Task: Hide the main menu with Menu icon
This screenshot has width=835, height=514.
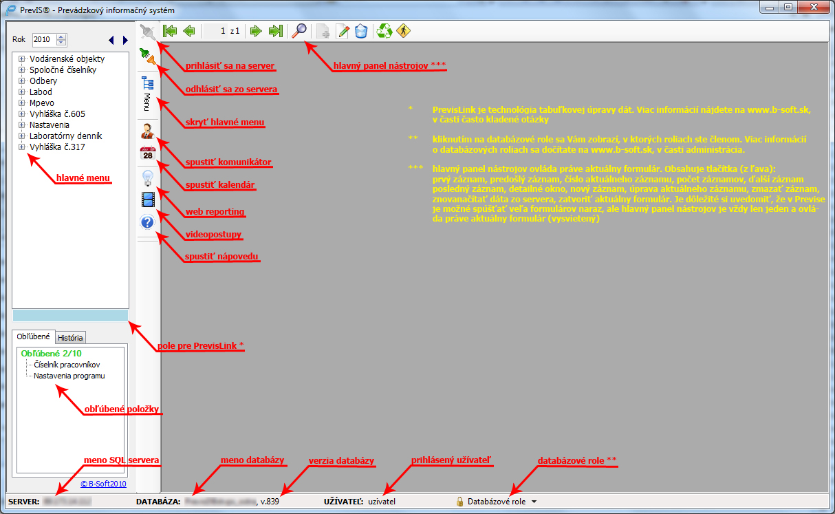Action: click(x=147, y=93)
